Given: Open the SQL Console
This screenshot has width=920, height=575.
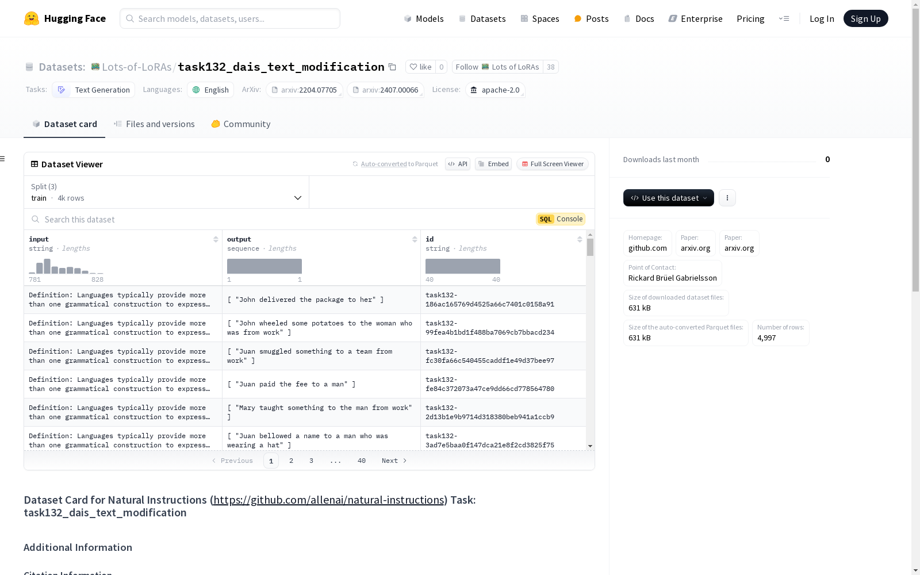Looking at the screenshot, I should pos(561,219).
